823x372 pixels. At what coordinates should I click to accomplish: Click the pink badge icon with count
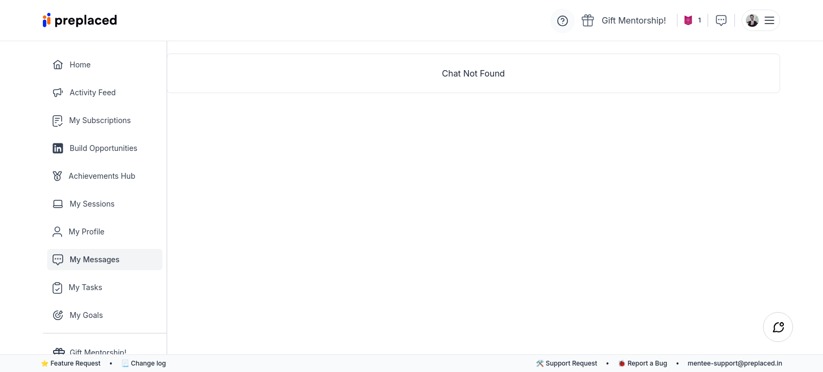click(689, 20)
